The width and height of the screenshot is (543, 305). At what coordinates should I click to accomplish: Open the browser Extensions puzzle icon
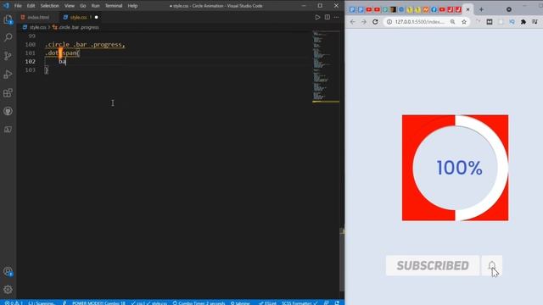(x=523, y=22)
